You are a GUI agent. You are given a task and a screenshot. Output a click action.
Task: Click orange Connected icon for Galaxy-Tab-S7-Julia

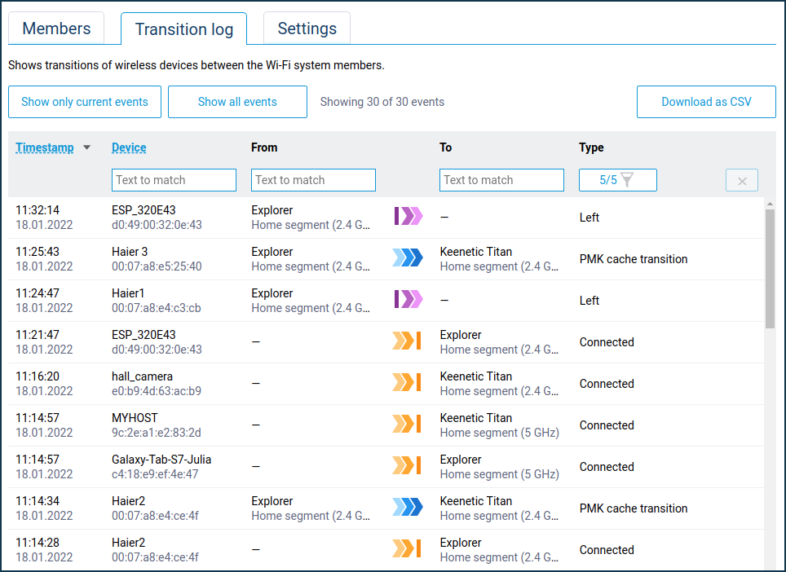(x=406, y=466)
